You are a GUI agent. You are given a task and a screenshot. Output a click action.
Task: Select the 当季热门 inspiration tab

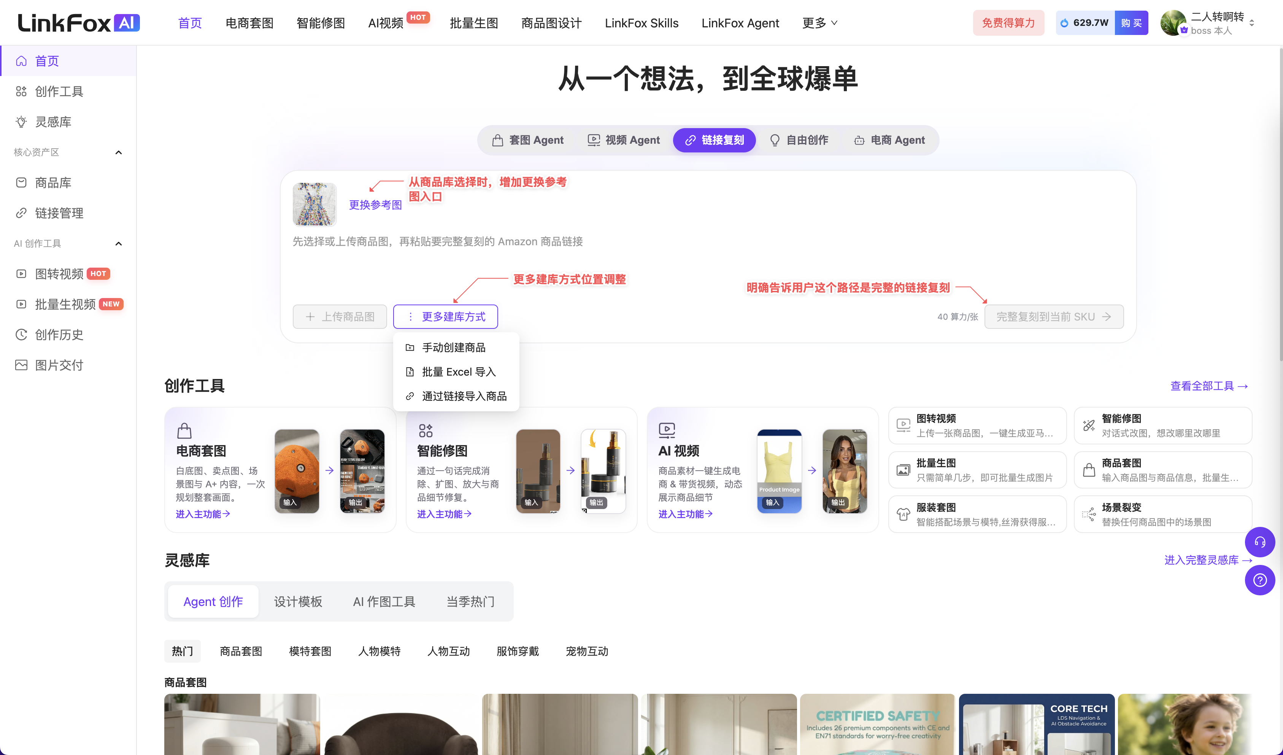click(x=470, y=602)
